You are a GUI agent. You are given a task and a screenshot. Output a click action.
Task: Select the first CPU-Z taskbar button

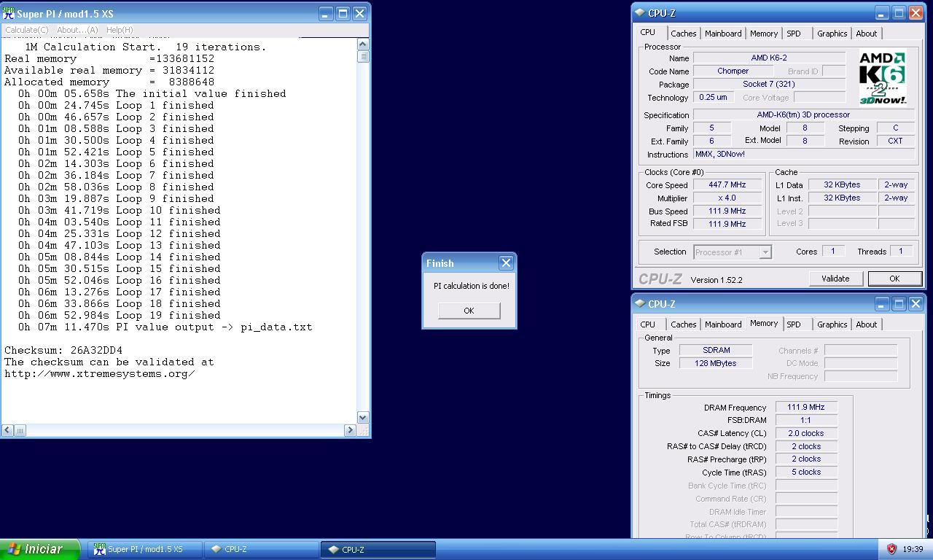coord(262,549)
